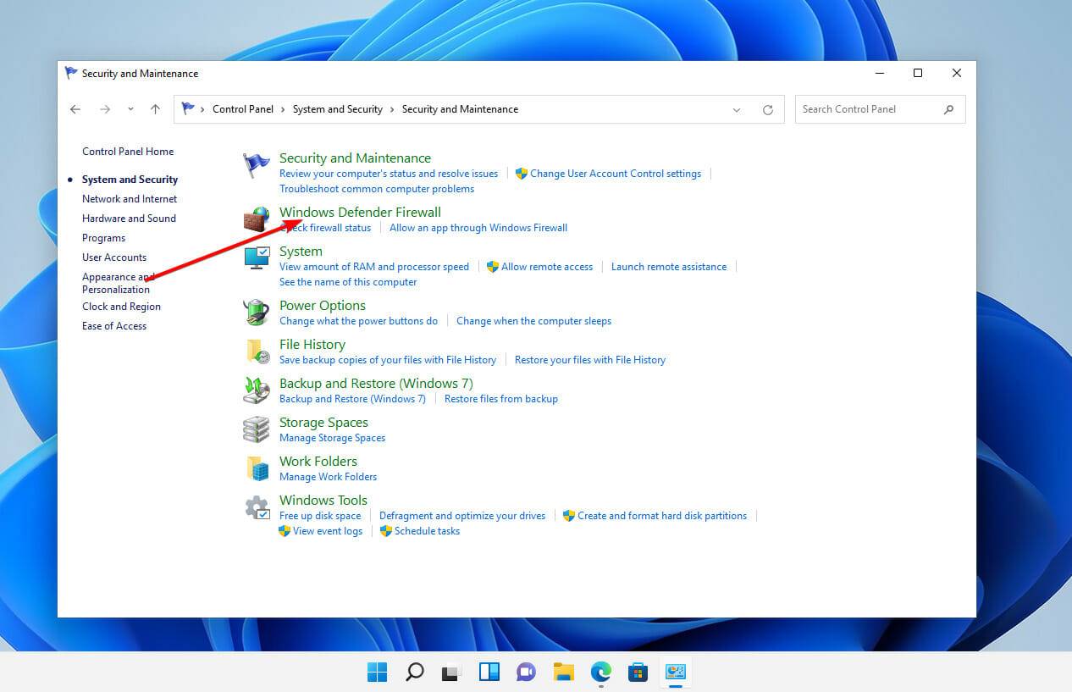Click Restore files from backup
This screenshot has width=1072, height=692.
[x=501, y=399]
